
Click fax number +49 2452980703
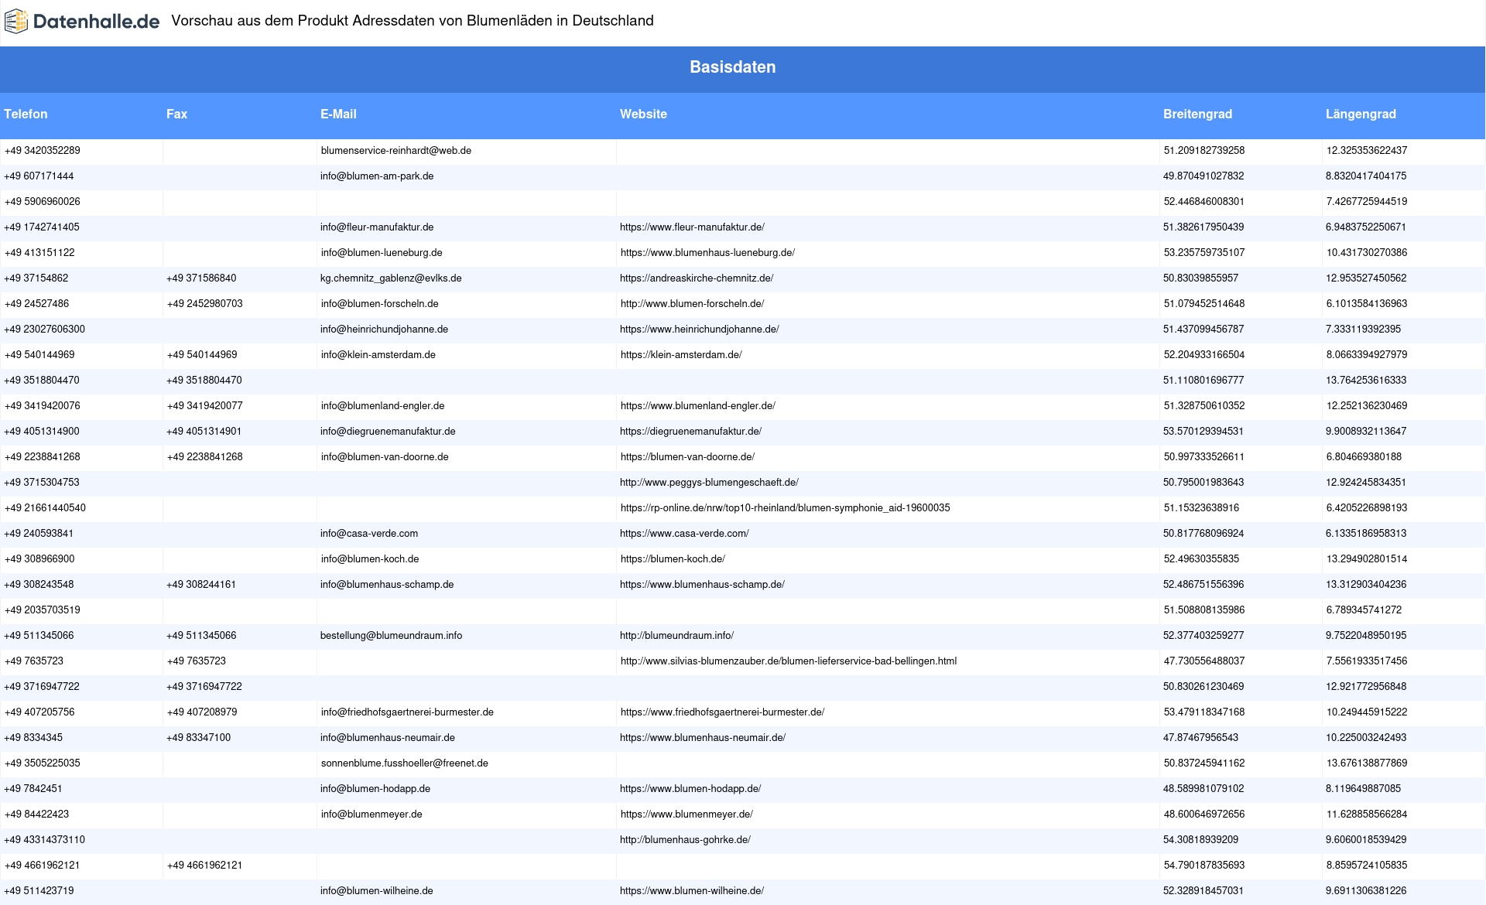point(205,304)
